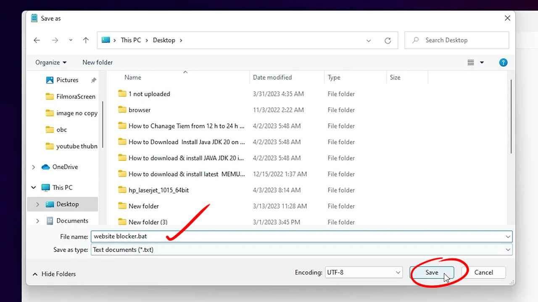
Task: Click the File name text field
Action: [294, 237]
